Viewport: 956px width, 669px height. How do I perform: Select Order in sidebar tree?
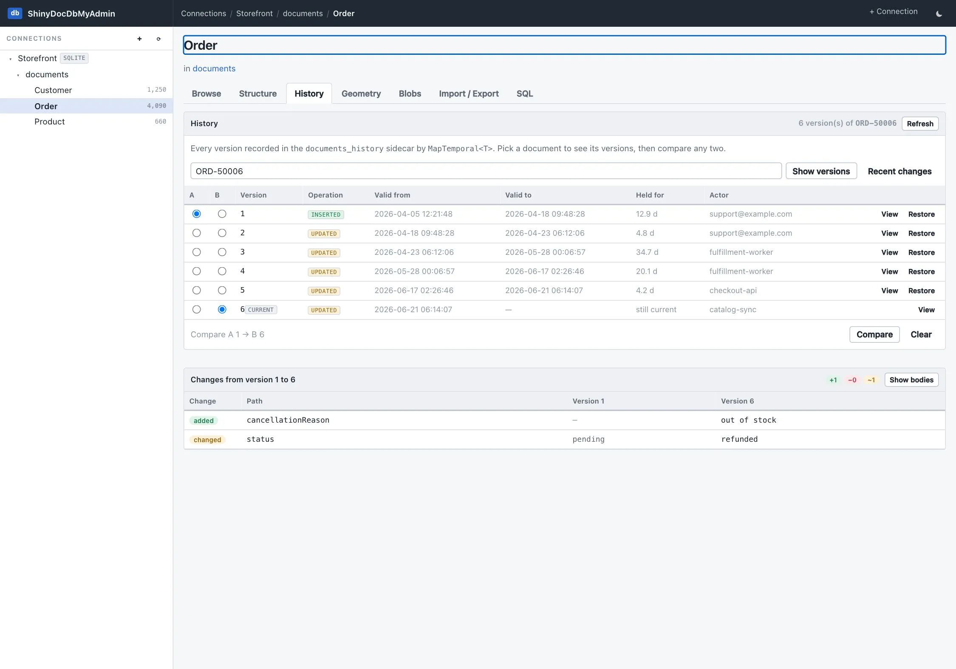(x=86, y=106)
